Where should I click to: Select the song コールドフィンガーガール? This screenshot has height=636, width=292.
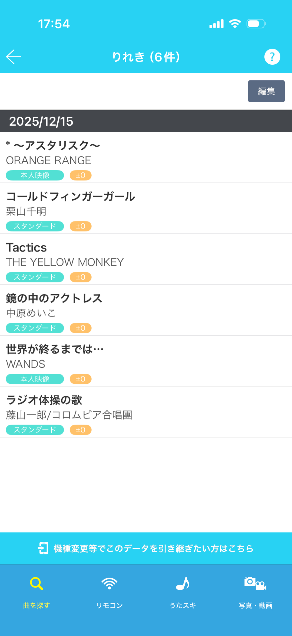point(70,197)
